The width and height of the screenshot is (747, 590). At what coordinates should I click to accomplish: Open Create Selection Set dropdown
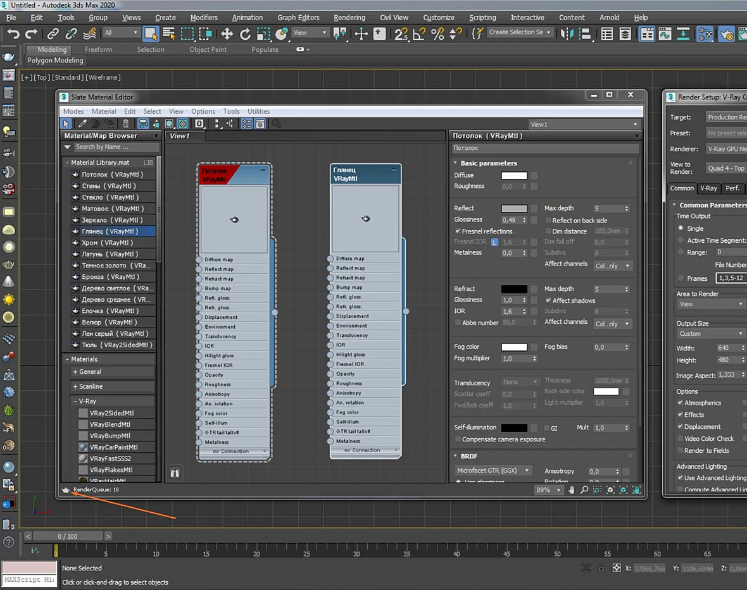(520, 32)
